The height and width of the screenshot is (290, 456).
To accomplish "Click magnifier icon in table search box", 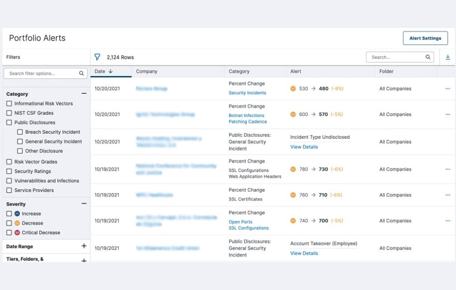I will (x=428, y=57).
